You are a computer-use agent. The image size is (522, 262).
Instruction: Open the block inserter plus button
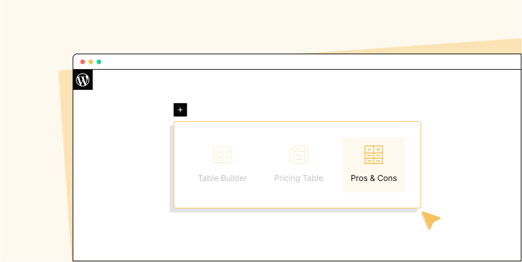tap(180, 110)
